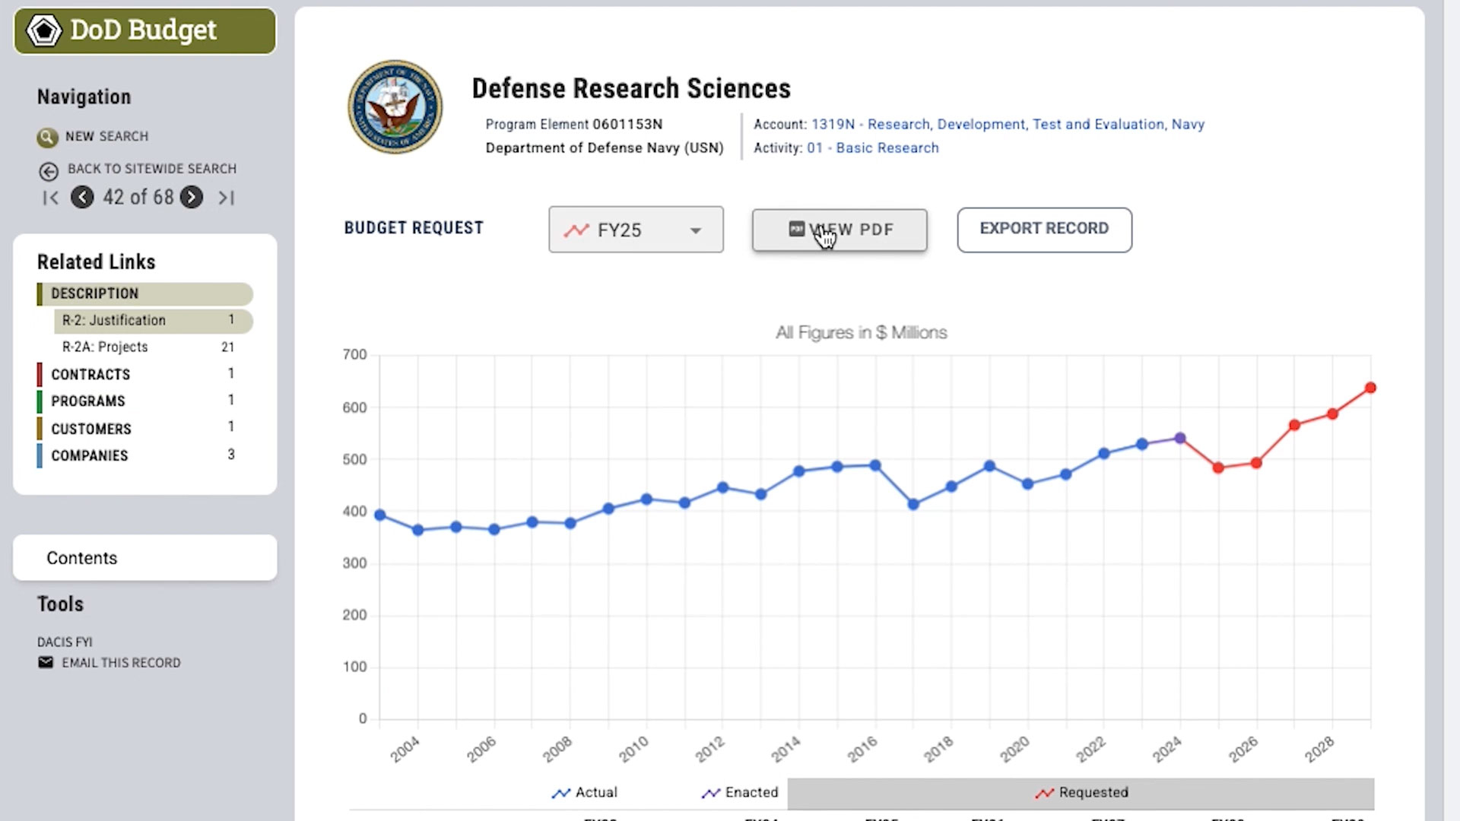Click the Back to Sitewide Search arrow icon
The height and width of the screenshot is (821, 1460).
[49, 171]
